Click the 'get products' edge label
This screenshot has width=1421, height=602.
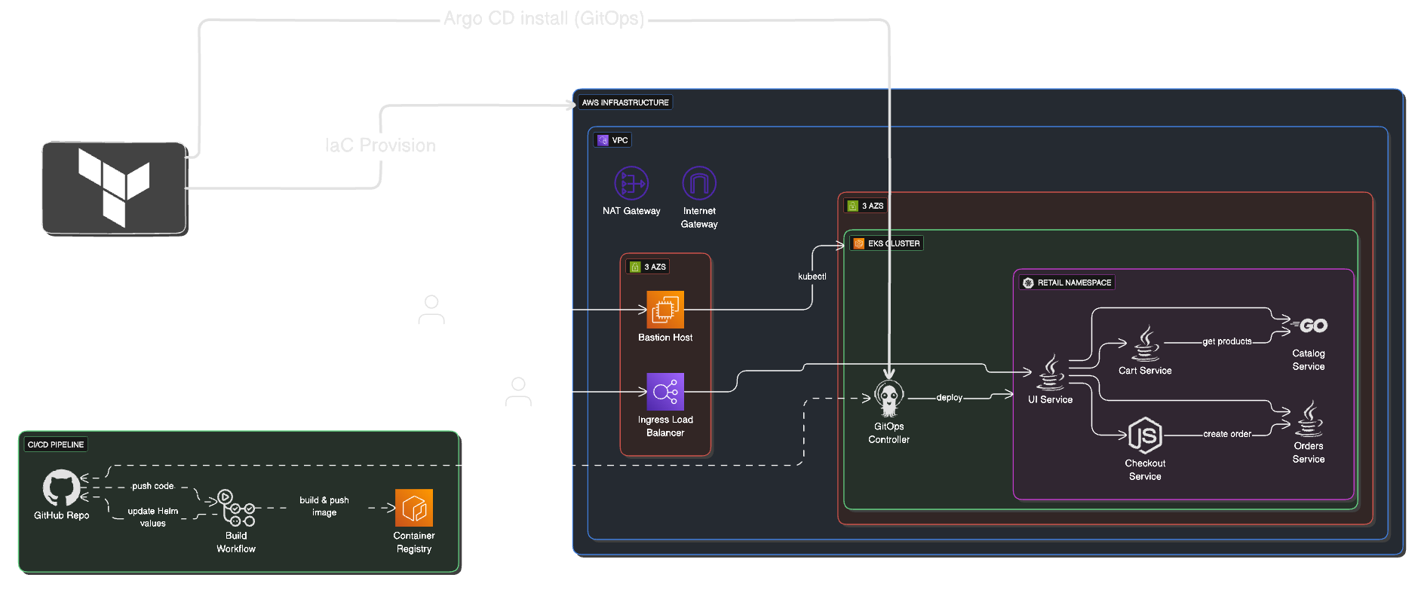(x=1227, y=341)
